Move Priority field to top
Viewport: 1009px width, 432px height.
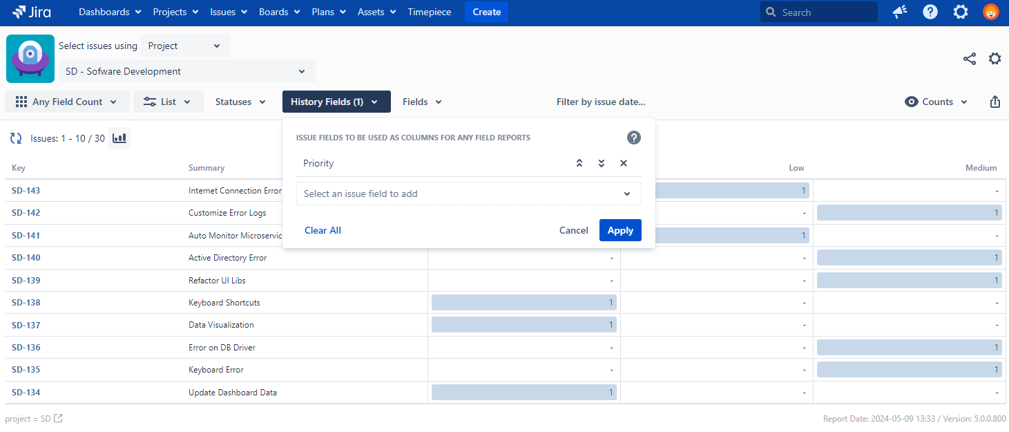[x=579, y=163]
